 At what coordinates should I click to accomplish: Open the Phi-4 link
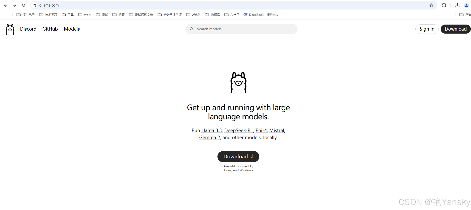[x=261, y=130]
